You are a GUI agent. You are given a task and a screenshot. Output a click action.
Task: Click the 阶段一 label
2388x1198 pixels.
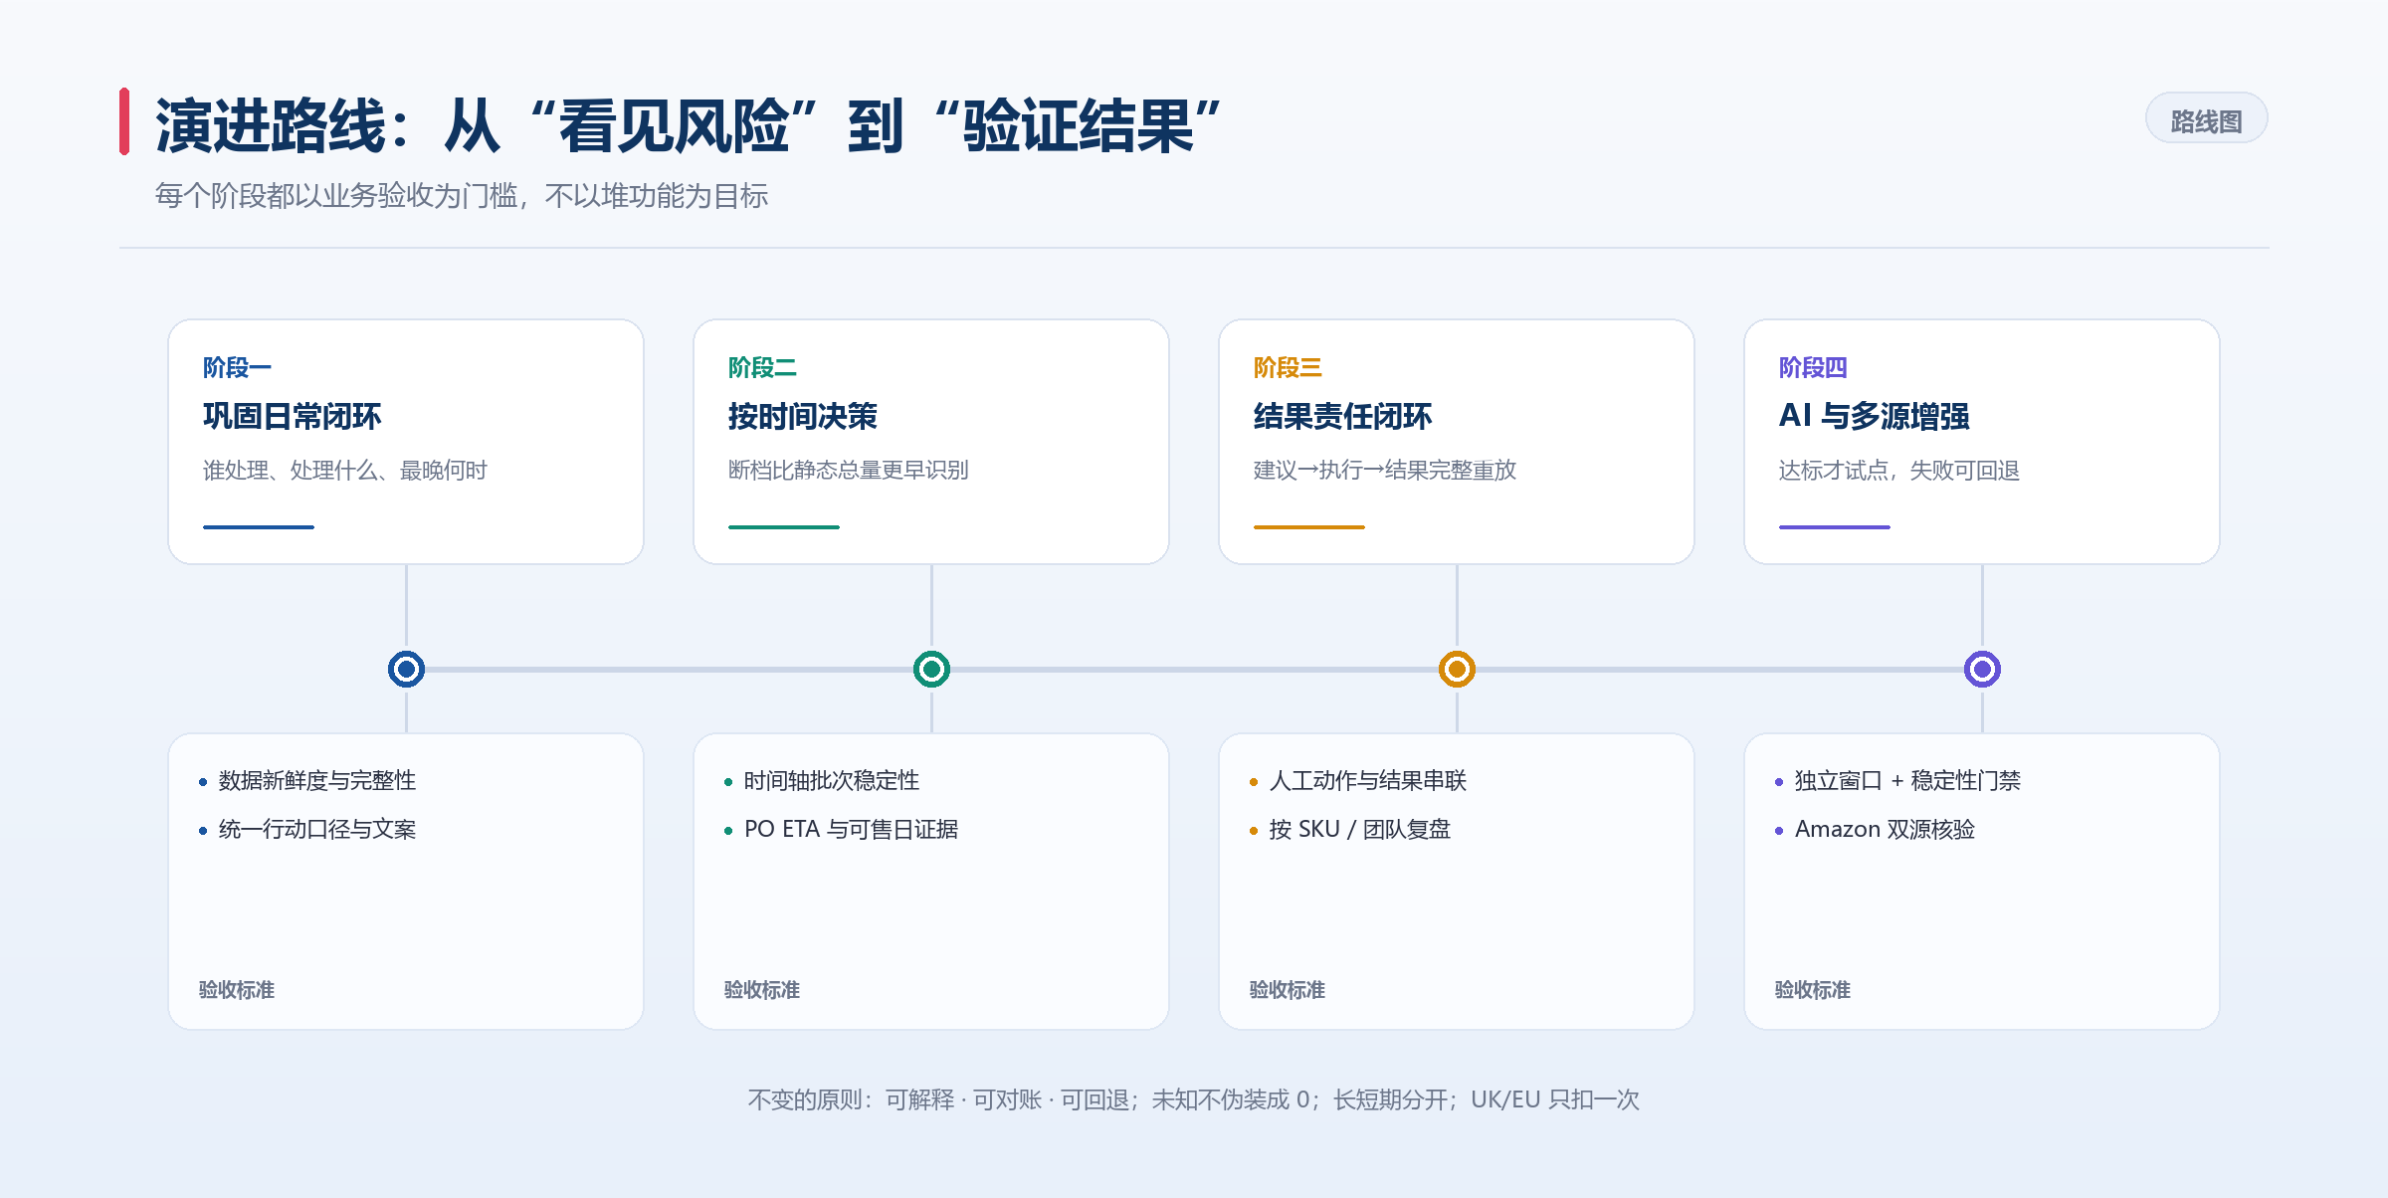coord(237,367)
